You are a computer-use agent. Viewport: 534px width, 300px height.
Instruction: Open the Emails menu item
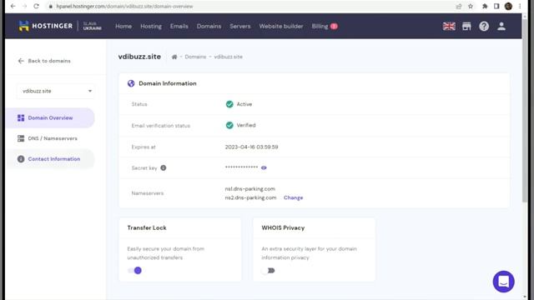pyautogui.click(x=179, y=26)
